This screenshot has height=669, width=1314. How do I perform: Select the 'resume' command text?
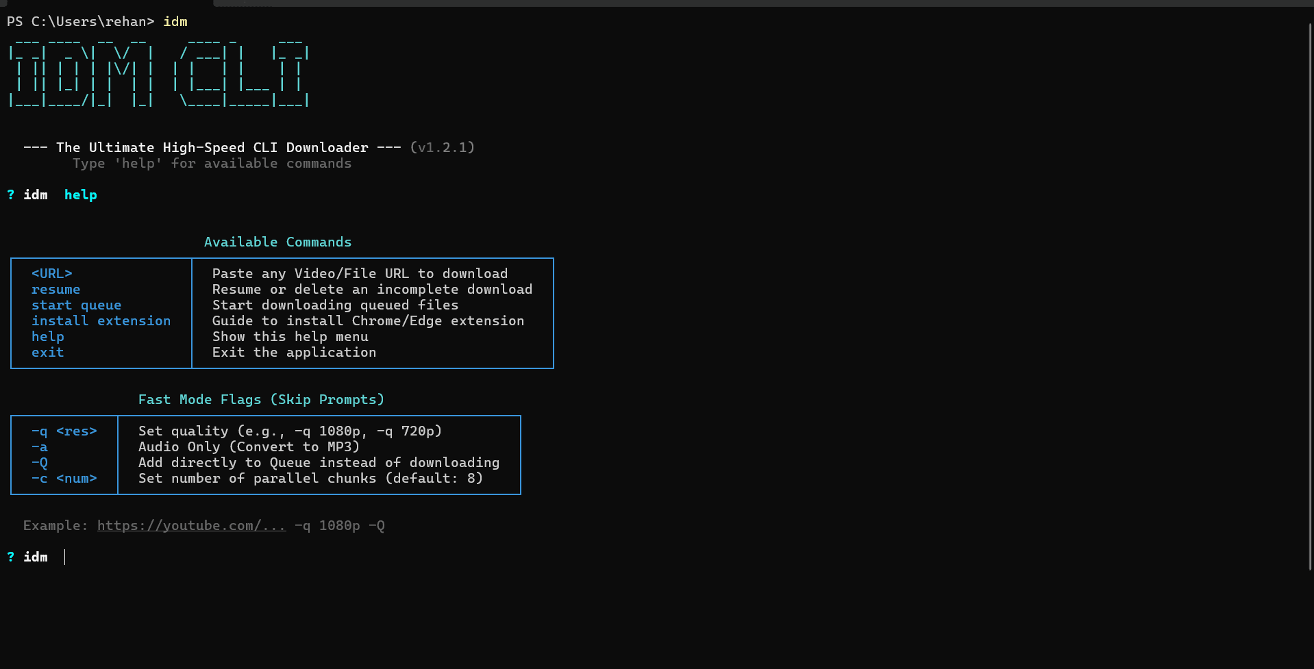click(x=55, y=289)
